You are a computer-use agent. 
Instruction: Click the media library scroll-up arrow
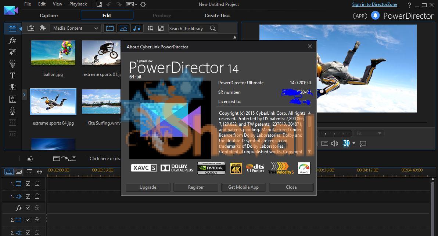point(235,37)
